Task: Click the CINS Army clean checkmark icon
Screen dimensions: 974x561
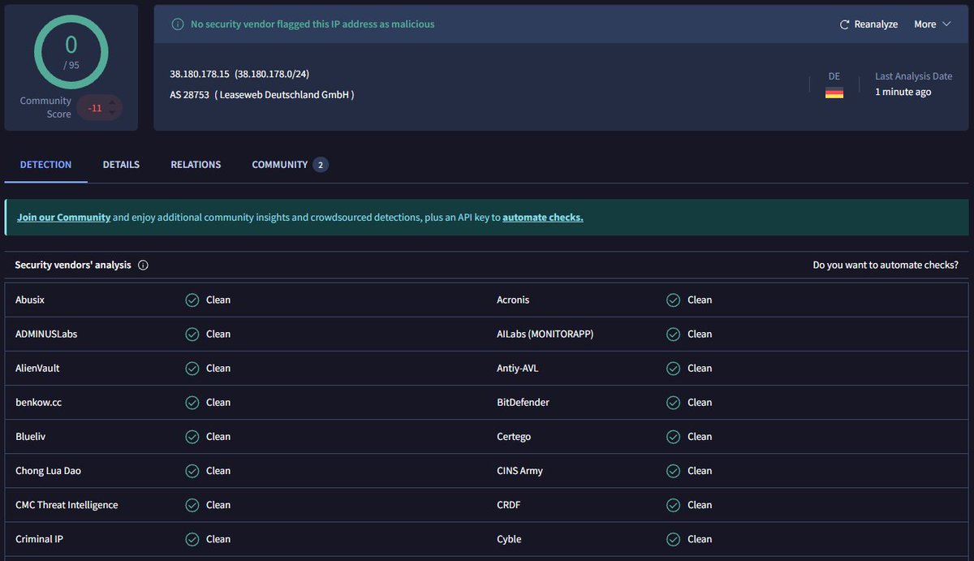Action: tap(674, 471)
